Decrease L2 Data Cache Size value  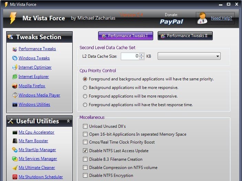point(141,58)
